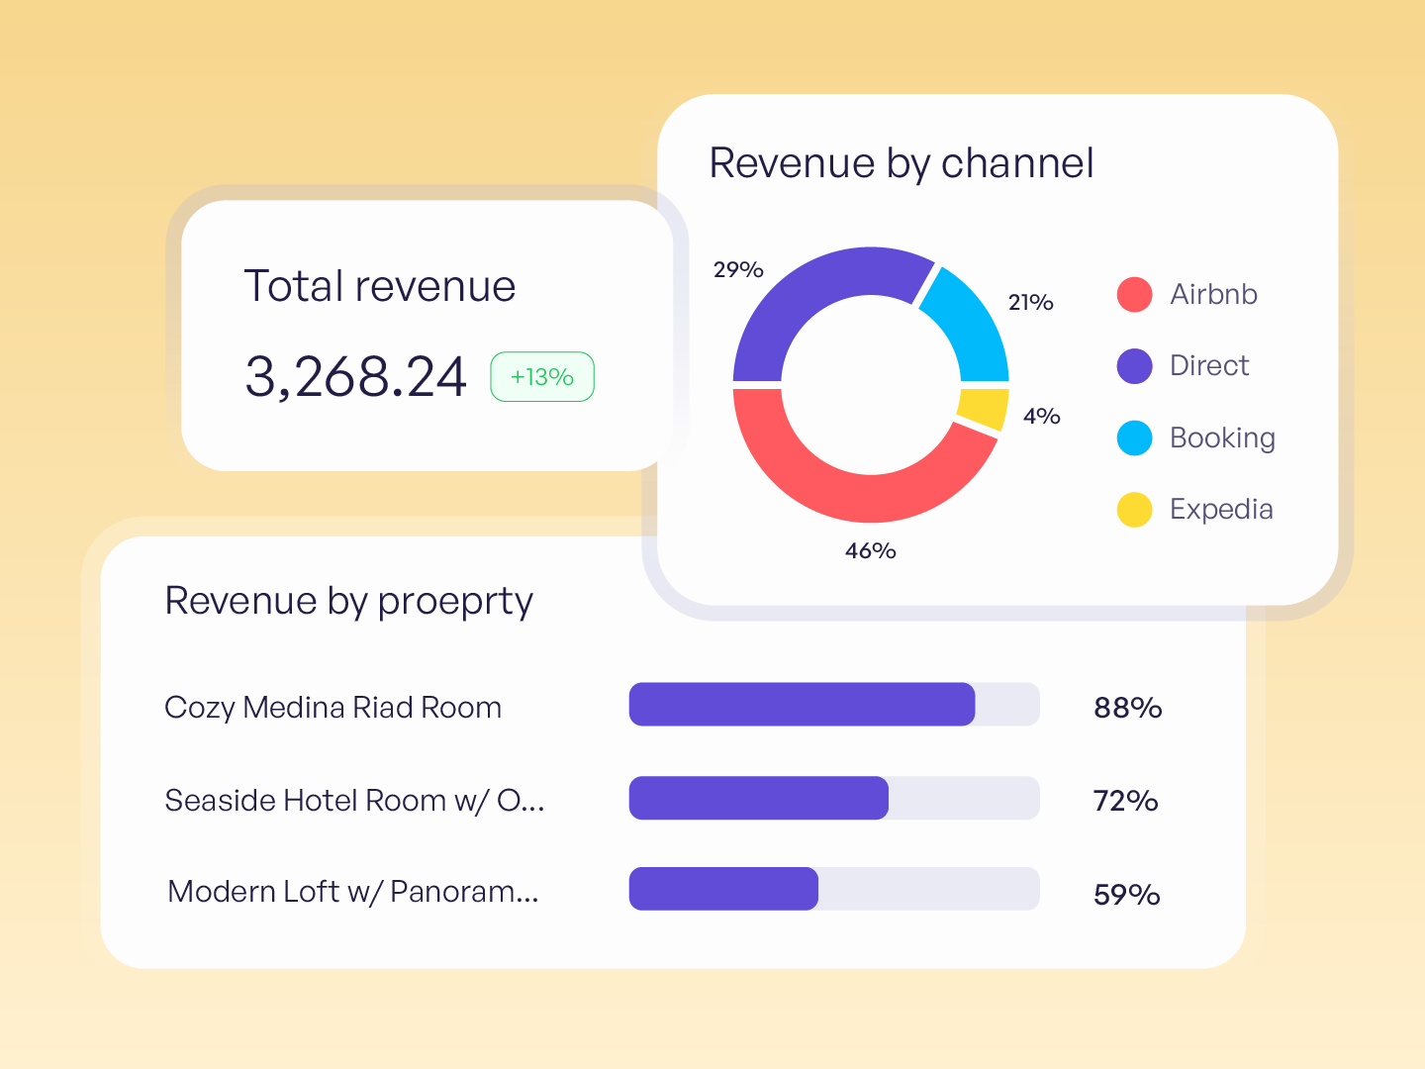
Task: Select the Booking legend label
Action: 1222,437
